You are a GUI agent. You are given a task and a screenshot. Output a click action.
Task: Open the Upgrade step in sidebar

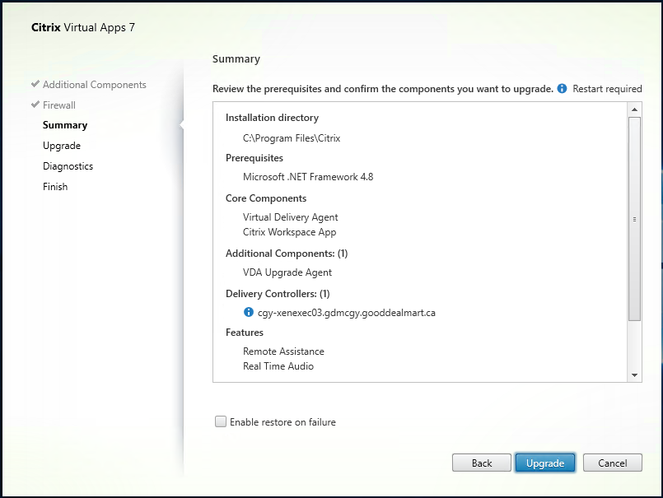(x=62, y=146)
